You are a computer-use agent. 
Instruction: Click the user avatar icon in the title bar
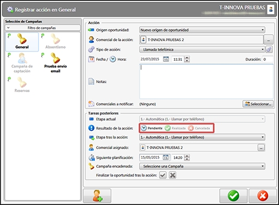coord(271,9)
